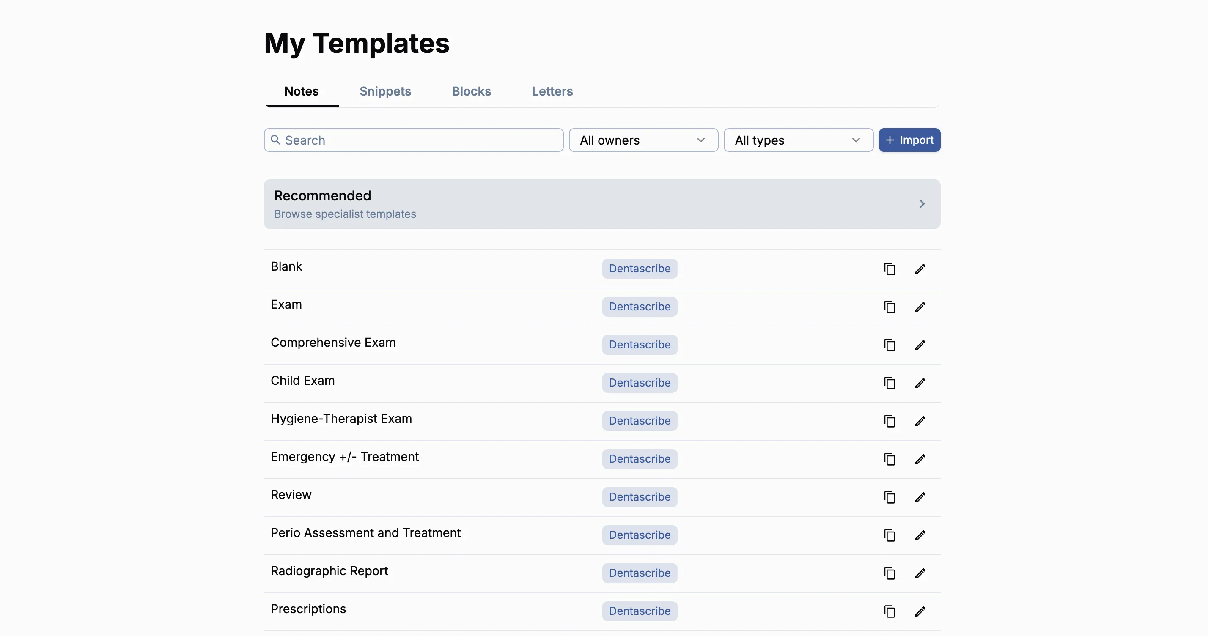
Task: Edit the Prescriptions template
Action: (920, 611)
